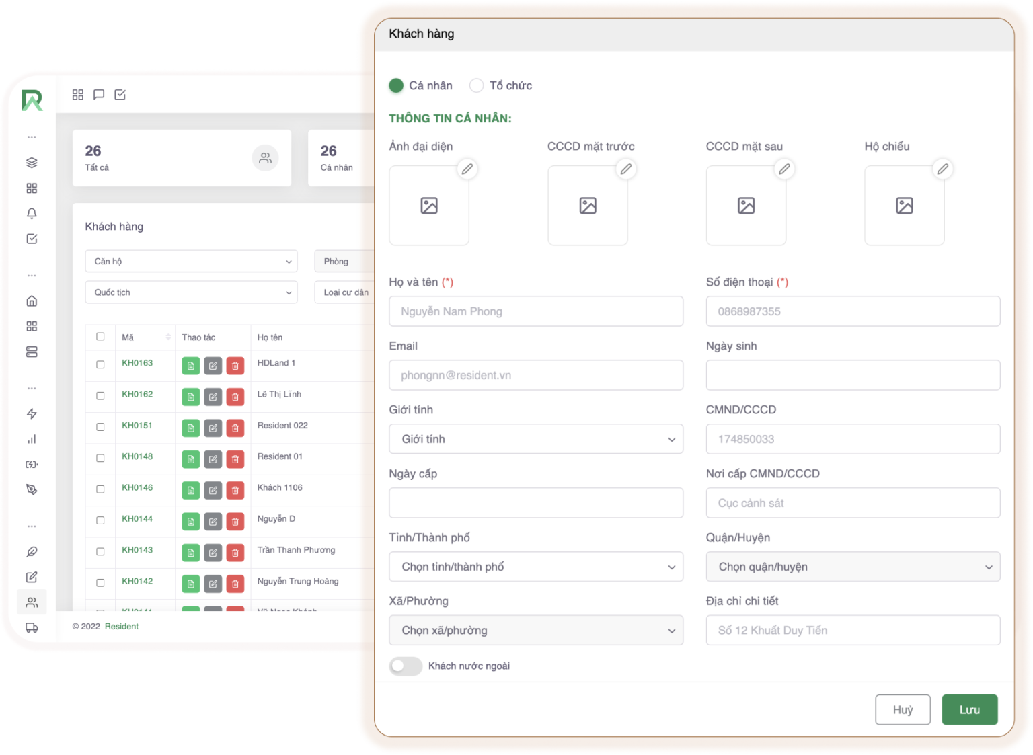The image size is (1033, 755).
Task: Select the Tất cả summary tab
Action: tap(182, 158)
